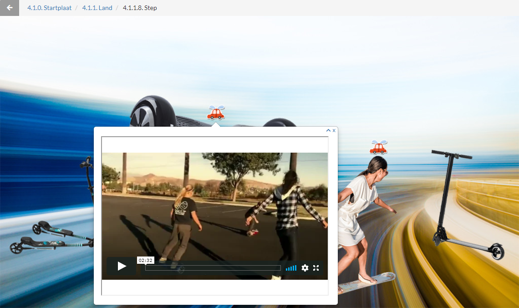519x308 pixels.
Task: Open the 4.1.0. Startplaat breadcrumb link
Action: pos(49,8)
